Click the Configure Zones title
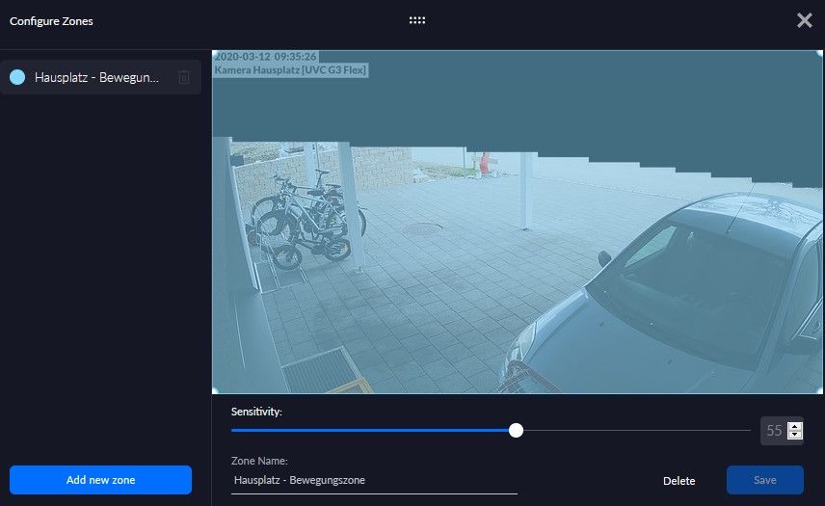825x506 pixels. (51, 21)
